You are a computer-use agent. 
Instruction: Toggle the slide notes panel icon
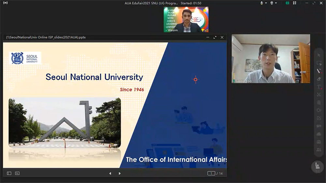pyautogui.click(x=17, y=173)
